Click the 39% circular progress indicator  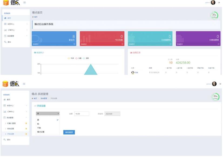click(215, 97)
